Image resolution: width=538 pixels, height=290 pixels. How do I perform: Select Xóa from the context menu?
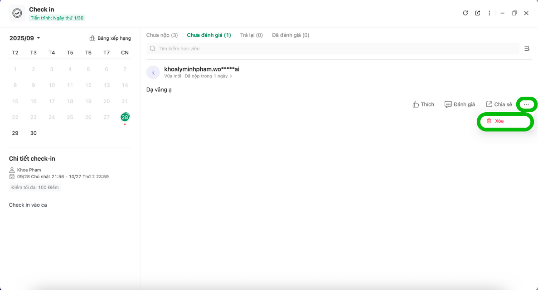(x=499, y=121)
